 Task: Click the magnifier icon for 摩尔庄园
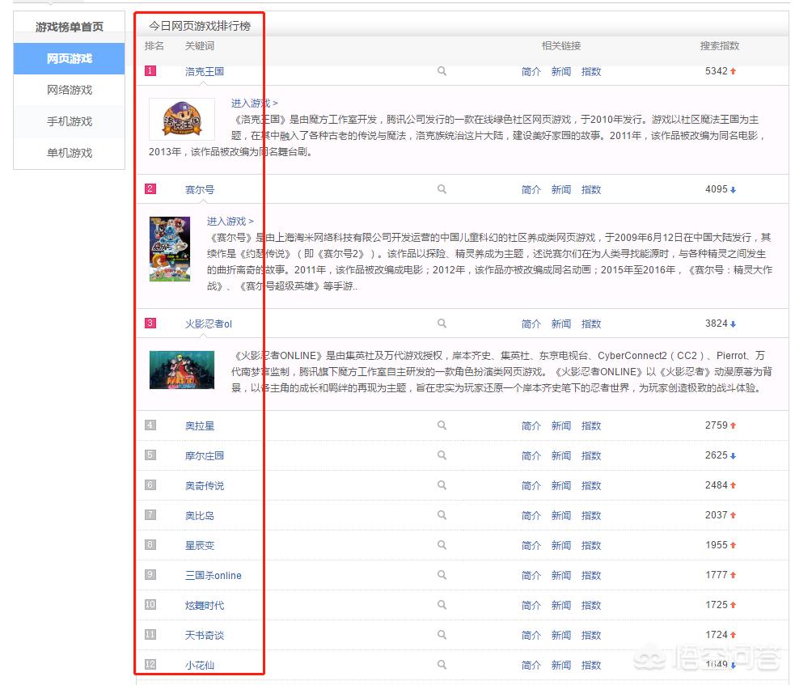click(x=442, y=455)
